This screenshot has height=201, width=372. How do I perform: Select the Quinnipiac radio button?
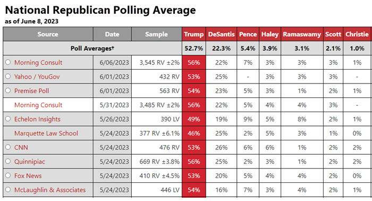(x=8, y=161)
